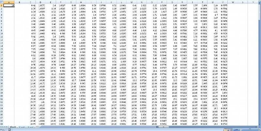Select column D header
261x131 pixels.
point(40,2)
